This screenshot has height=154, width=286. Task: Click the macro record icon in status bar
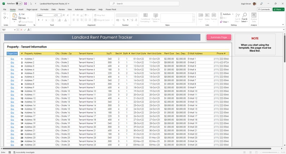click(10, 152)
